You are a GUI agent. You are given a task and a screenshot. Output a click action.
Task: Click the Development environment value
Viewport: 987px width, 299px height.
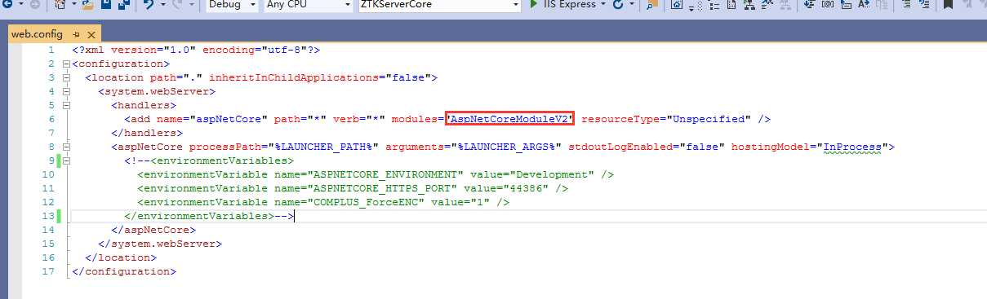coord(551,174)
